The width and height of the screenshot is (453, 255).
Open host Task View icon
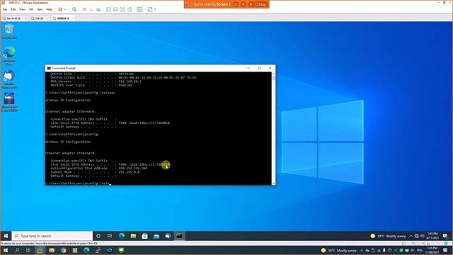tap(28, 250)
